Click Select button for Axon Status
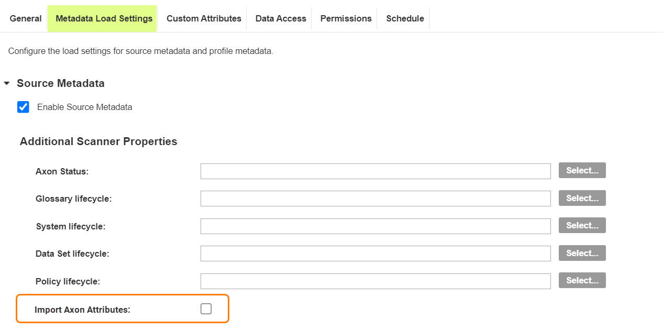This screenshot has width=663, height=330. click(582, 170)
